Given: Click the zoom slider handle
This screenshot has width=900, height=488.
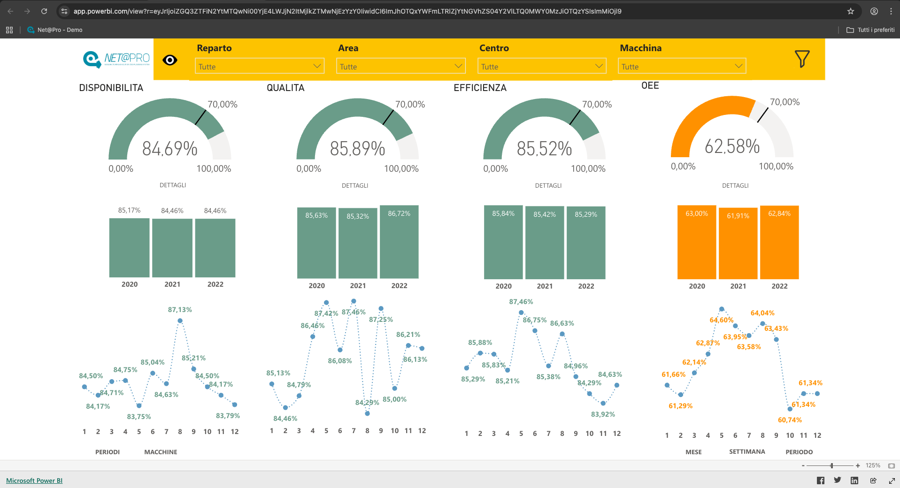Looking at the screenshot, I should click(x=831, y=465).
